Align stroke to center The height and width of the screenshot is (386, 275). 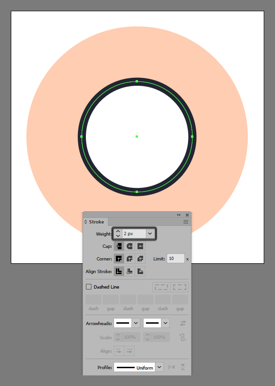point(119,271)
